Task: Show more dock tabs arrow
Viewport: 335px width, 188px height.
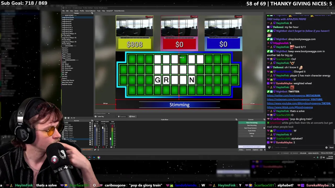Action: click(265, 150)
